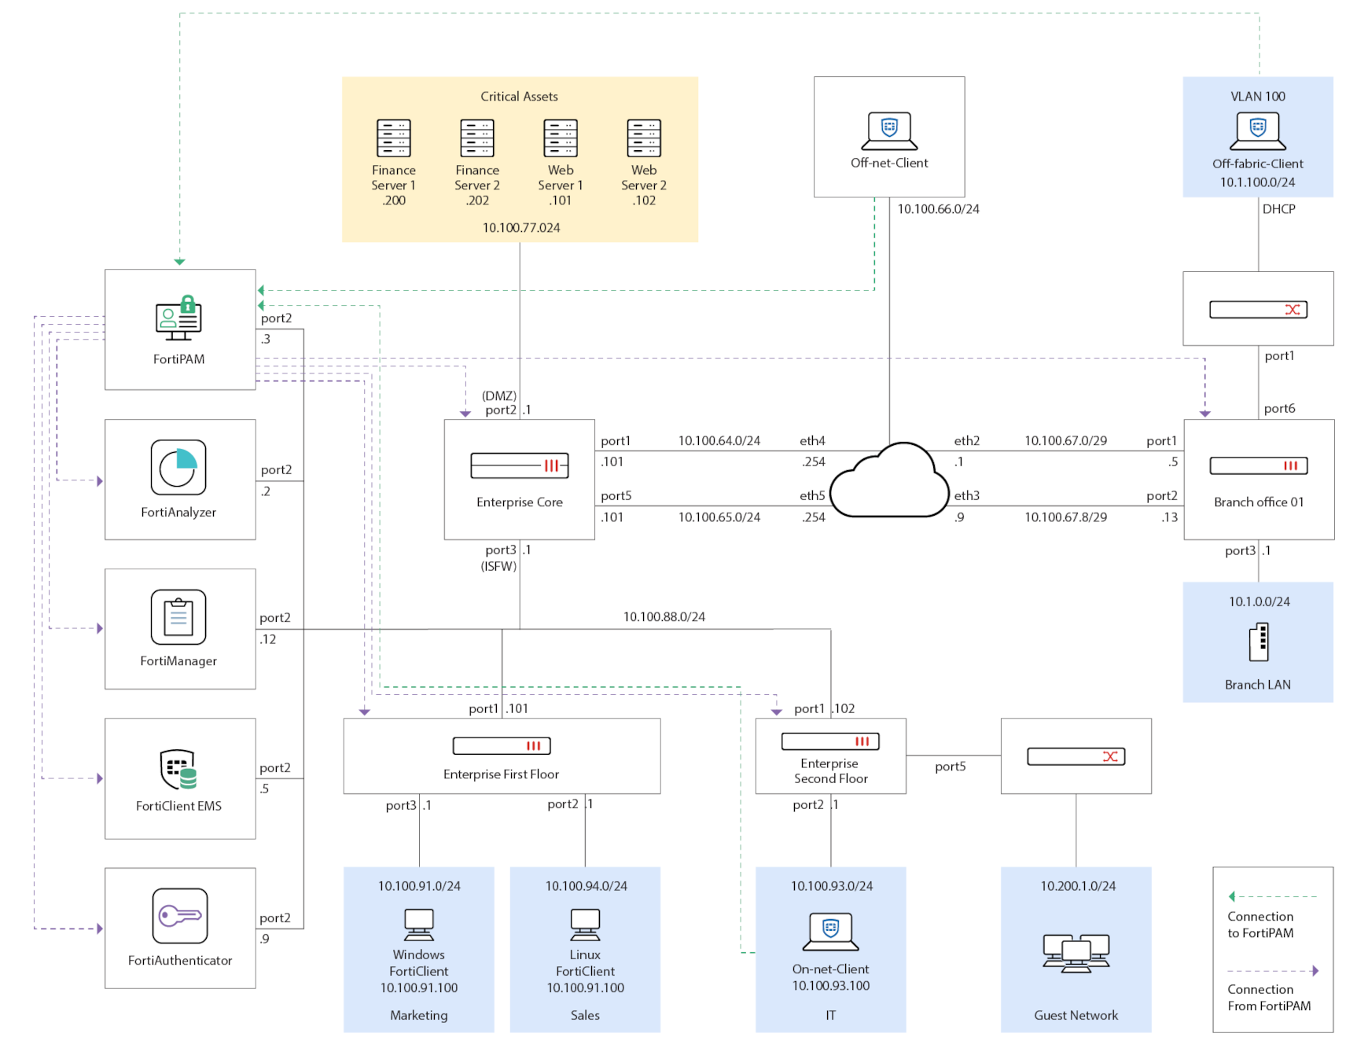
Task: Select the Off-fabric-Client laptop in VLAN 100
Action: tap(1257, 130)
